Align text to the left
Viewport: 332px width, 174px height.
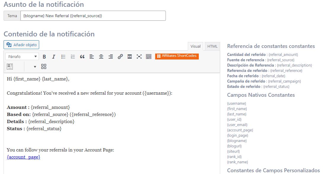point(92,57)
